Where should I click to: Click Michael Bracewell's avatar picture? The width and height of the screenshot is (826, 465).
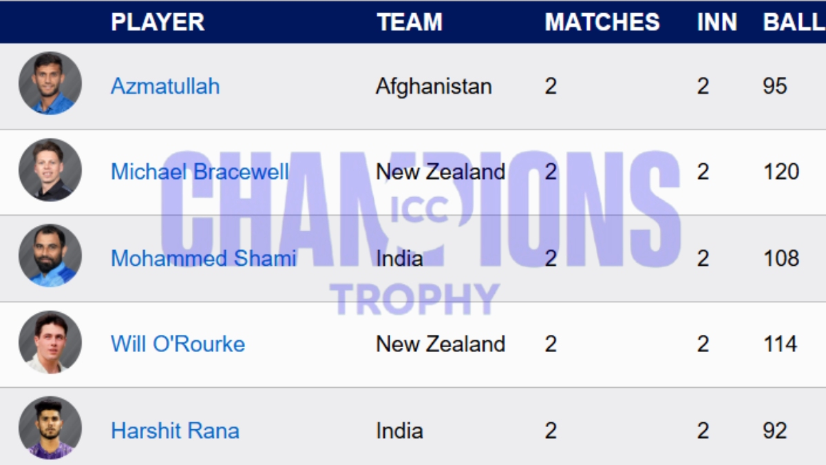pos(50,170)
